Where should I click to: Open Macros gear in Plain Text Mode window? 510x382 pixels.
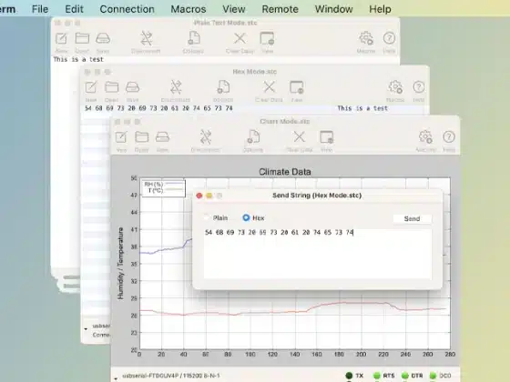tap(366, 38)
